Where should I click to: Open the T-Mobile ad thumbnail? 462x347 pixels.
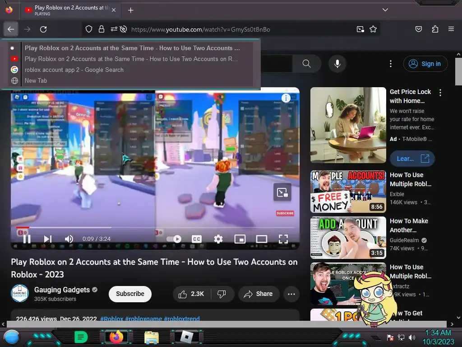coord(348,125)
